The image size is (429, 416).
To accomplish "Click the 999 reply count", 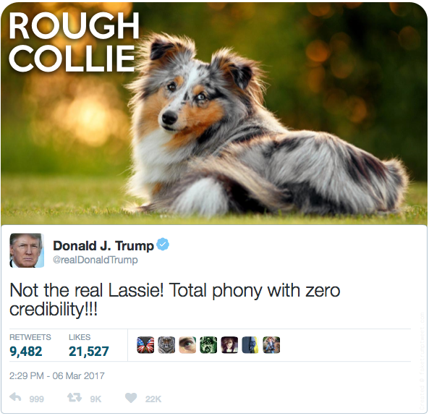I will 37,399.
